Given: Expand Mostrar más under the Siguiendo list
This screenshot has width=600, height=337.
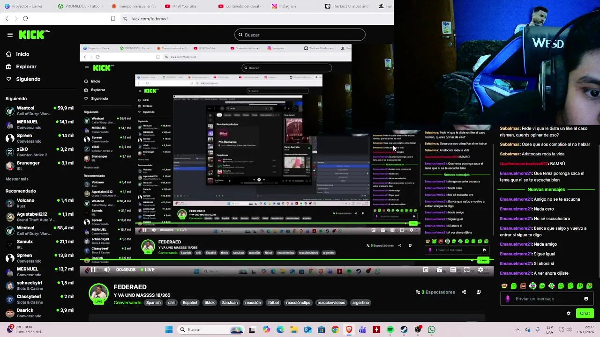Looking at the screenshot, I should 17,179.
